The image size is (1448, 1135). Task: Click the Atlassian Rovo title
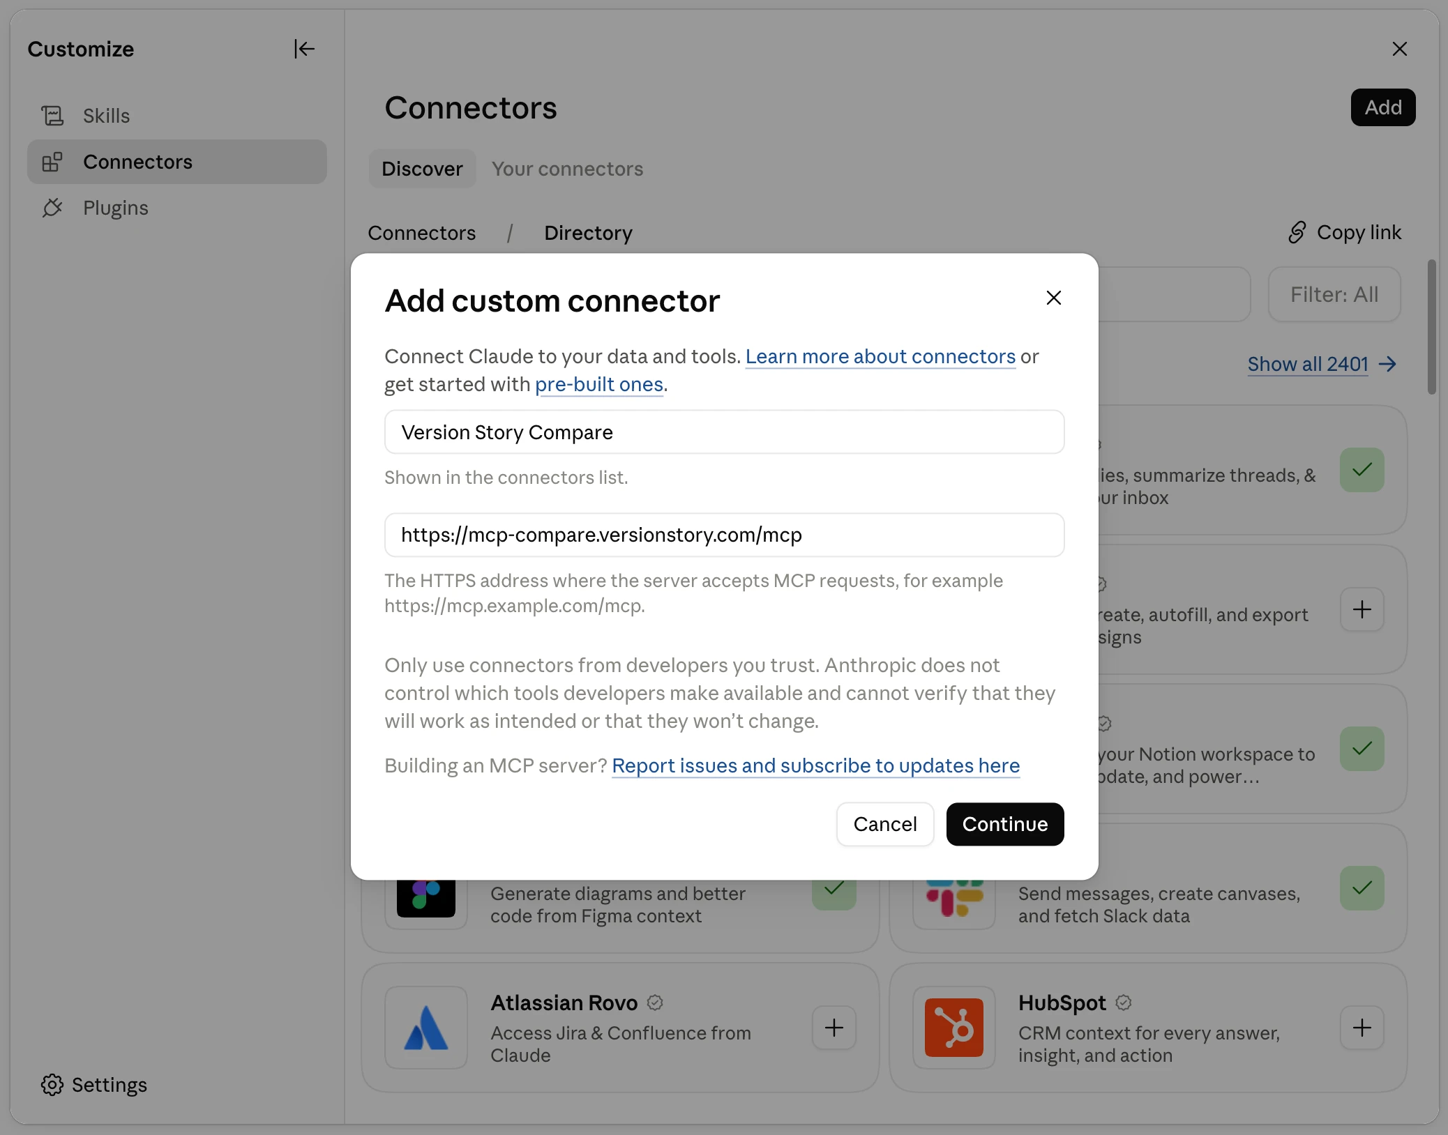point(564,1003)
